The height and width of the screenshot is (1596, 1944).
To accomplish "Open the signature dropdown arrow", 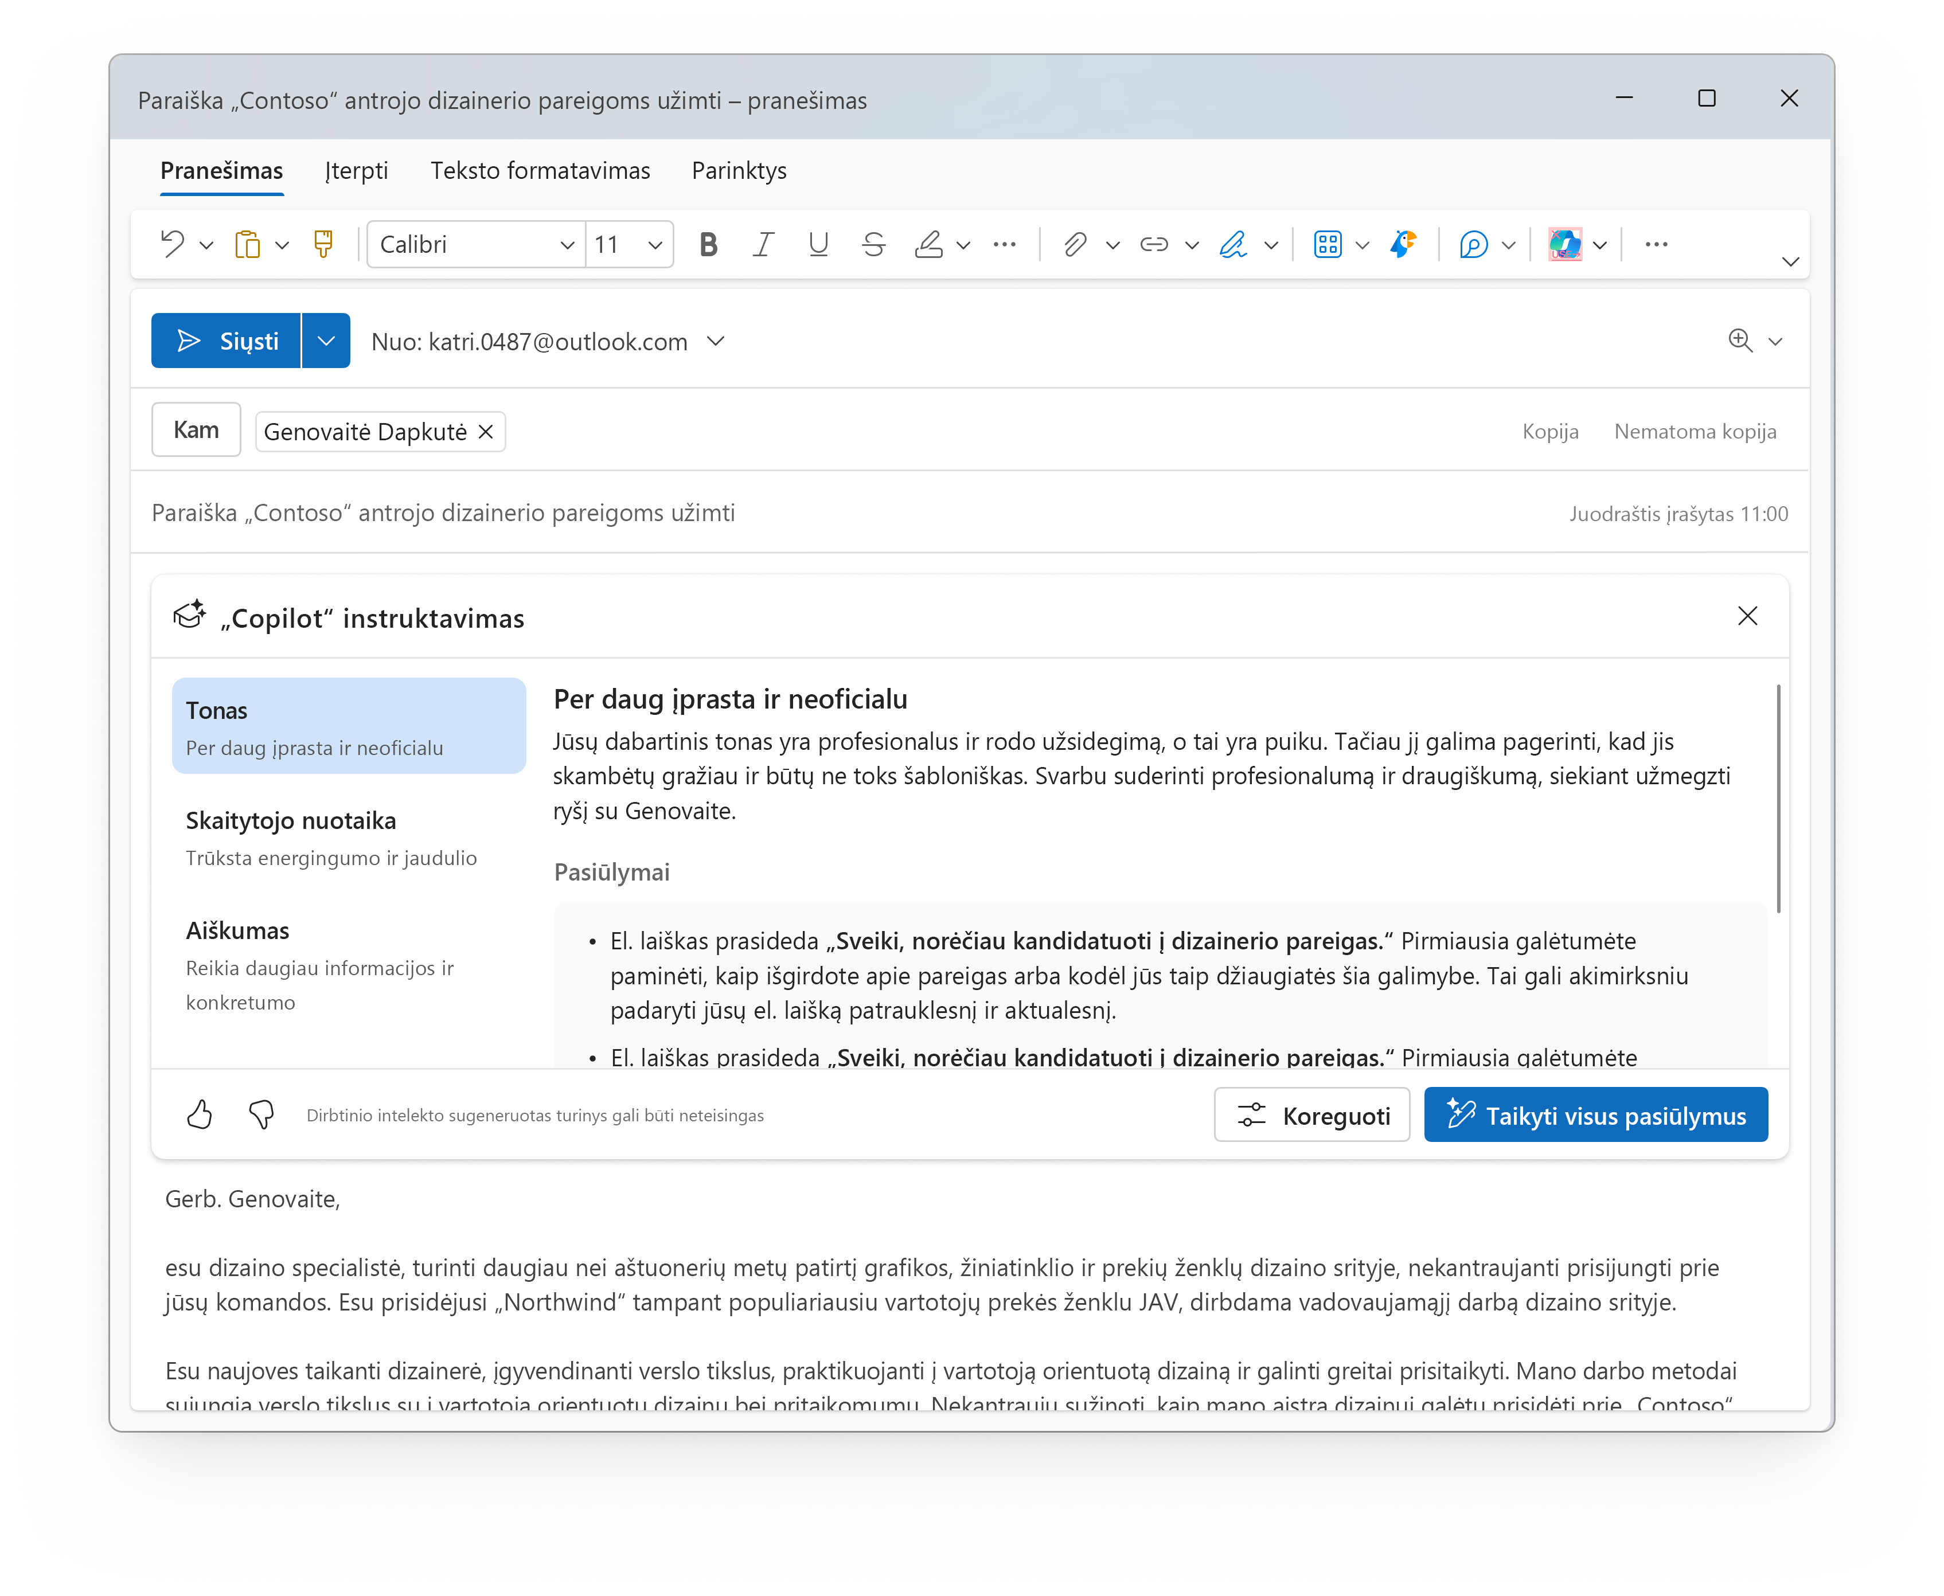I will click(1271, 245).
